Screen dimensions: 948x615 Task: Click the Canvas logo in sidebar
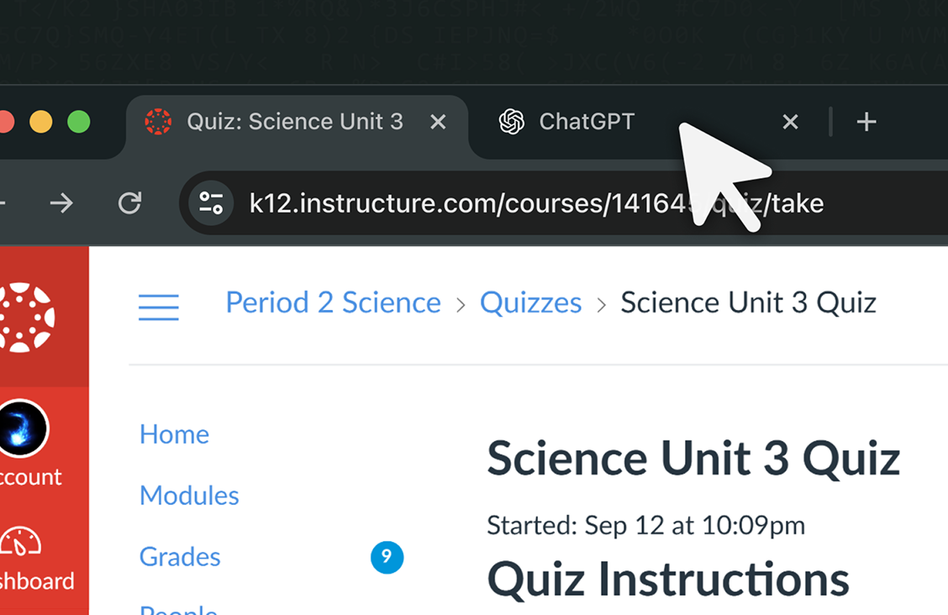click(27, 318)
